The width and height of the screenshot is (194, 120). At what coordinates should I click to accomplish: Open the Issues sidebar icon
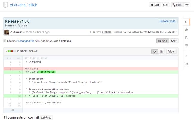[186, 30]
